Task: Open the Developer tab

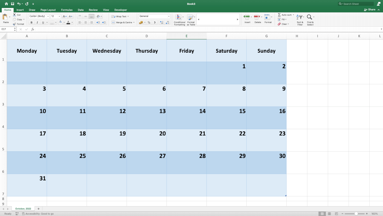Action: click(x=121, y=10)
